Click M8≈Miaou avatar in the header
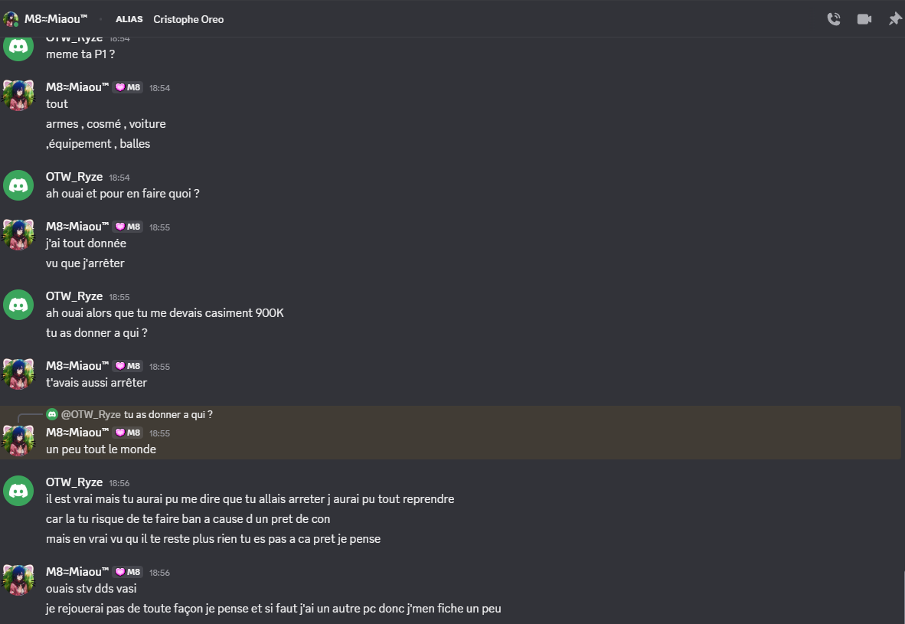This screenshot has width=905, height=624. [11, 19]
